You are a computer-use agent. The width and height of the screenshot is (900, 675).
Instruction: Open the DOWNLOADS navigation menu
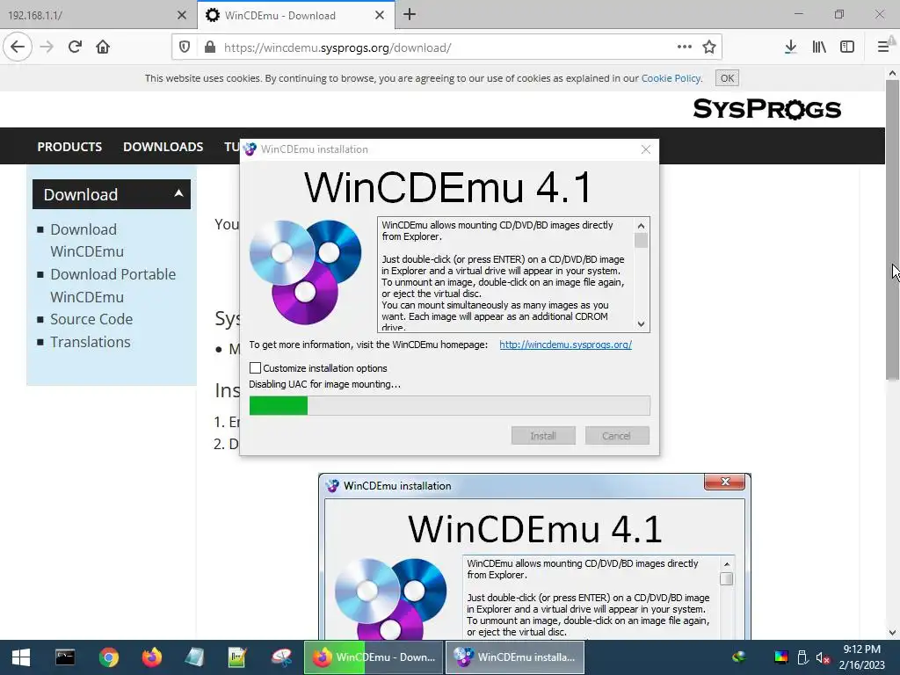[163, 147]
